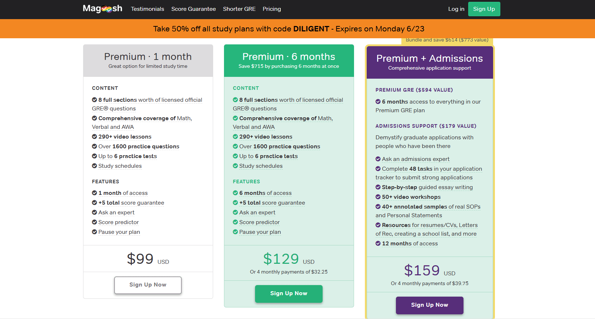Click checkmark icon beside Score predictor, 6 months plan
The width and height of the screenshot is (595, 319).
click(x=235, y=222)
